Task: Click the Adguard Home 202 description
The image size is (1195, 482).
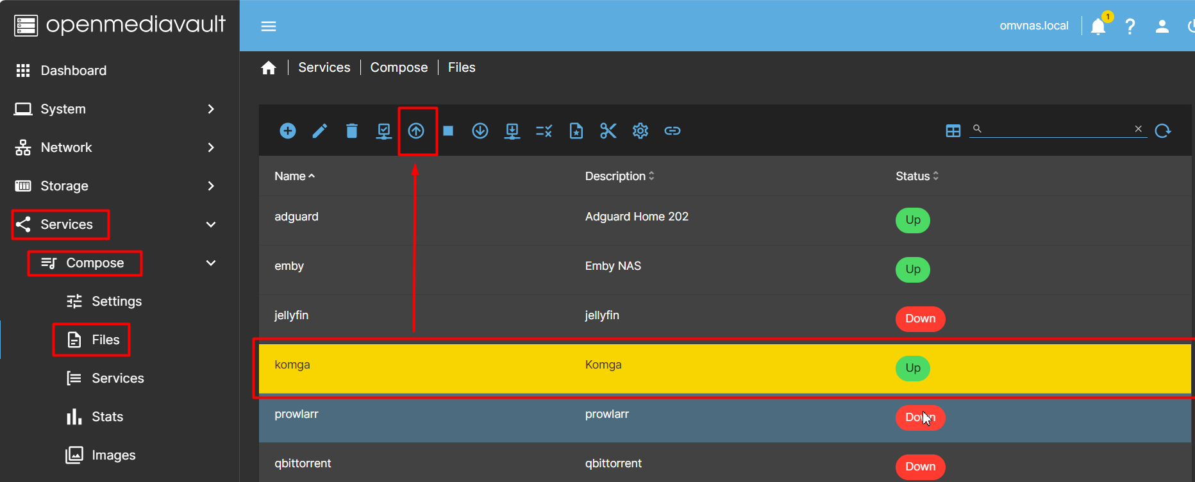Action: (637, 217)
